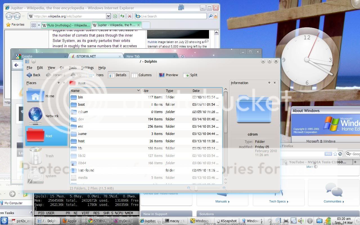The height and width of the screenshot is (225, 360).
Task: Toggle the Preview option in Dolphin
Action: pos(168,75)
